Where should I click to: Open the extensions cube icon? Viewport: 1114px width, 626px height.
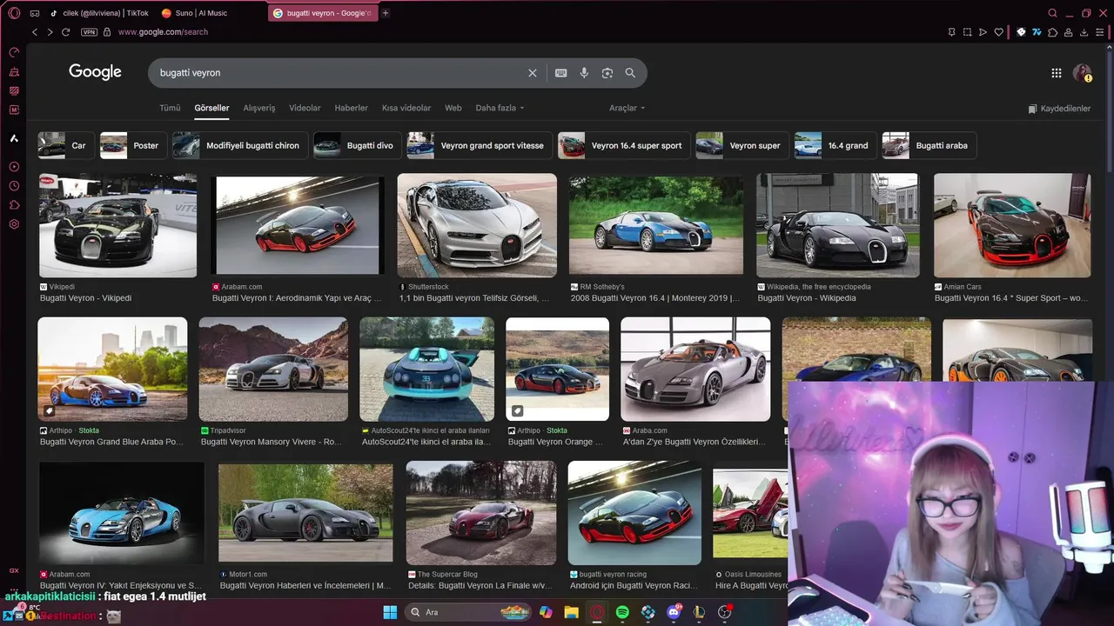[1053, 32]
